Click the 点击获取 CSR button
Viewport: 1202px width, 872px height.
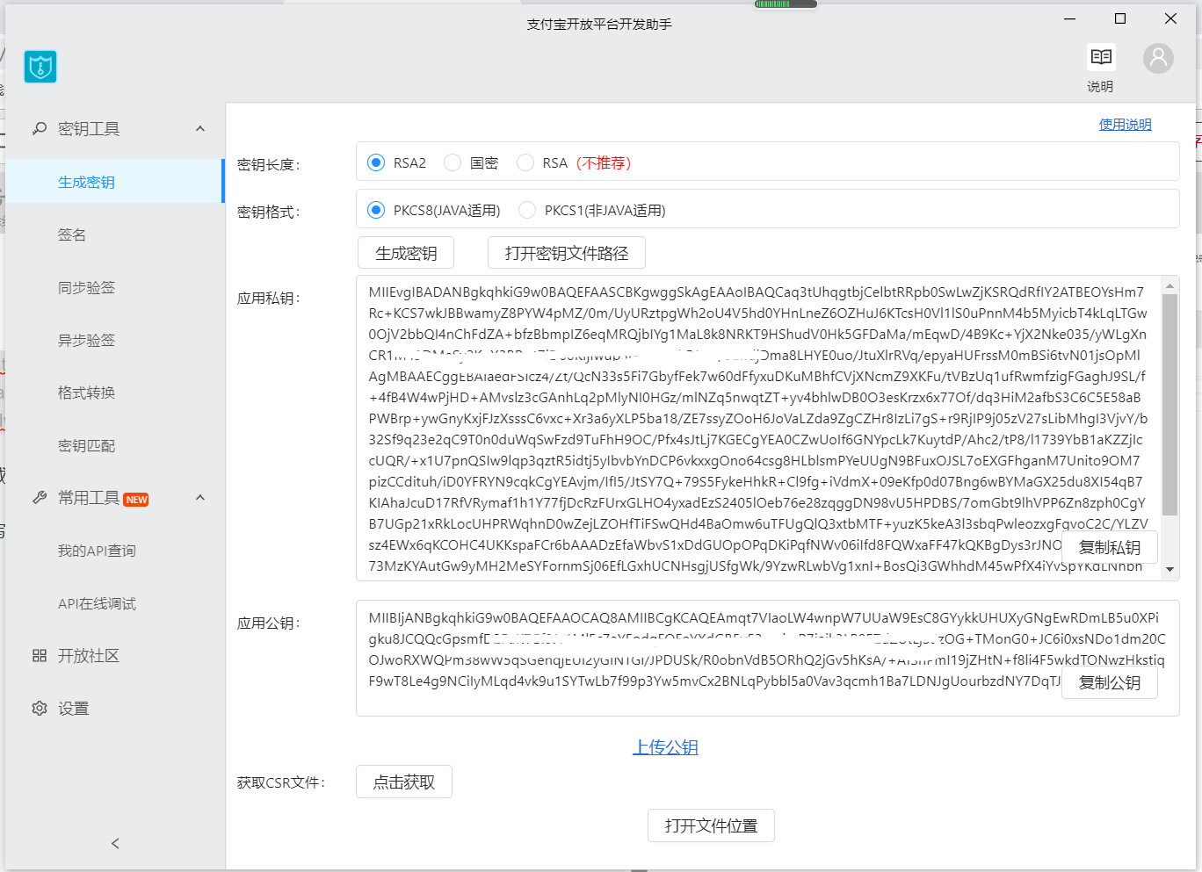(x=404, y=782)
